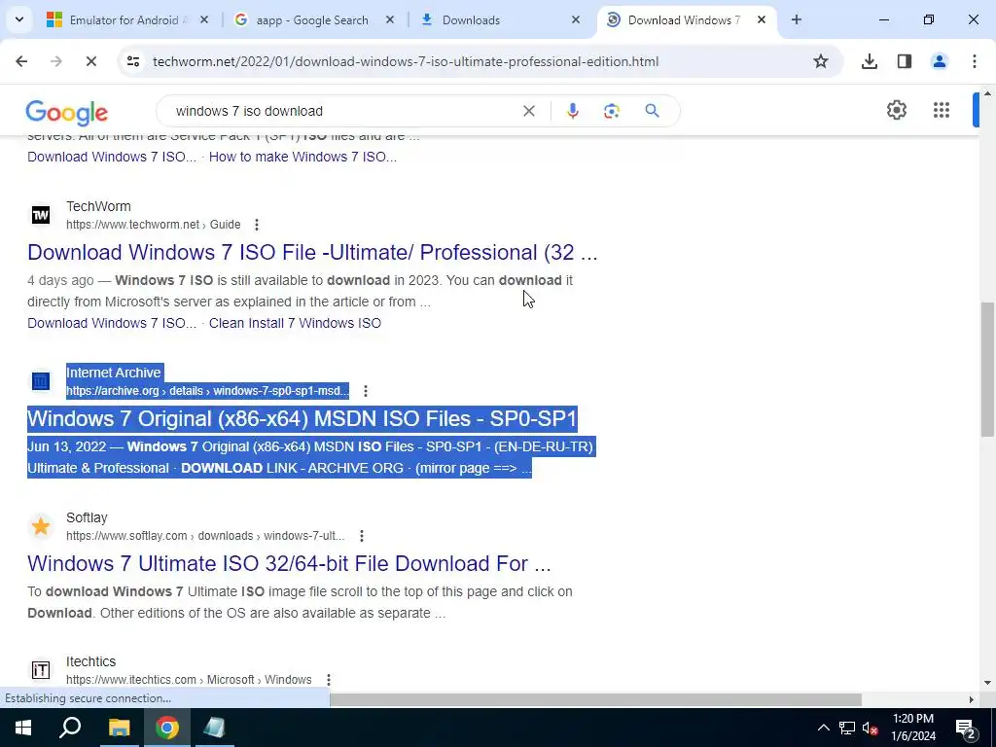Open a new browser tab

tap(796, 19)
